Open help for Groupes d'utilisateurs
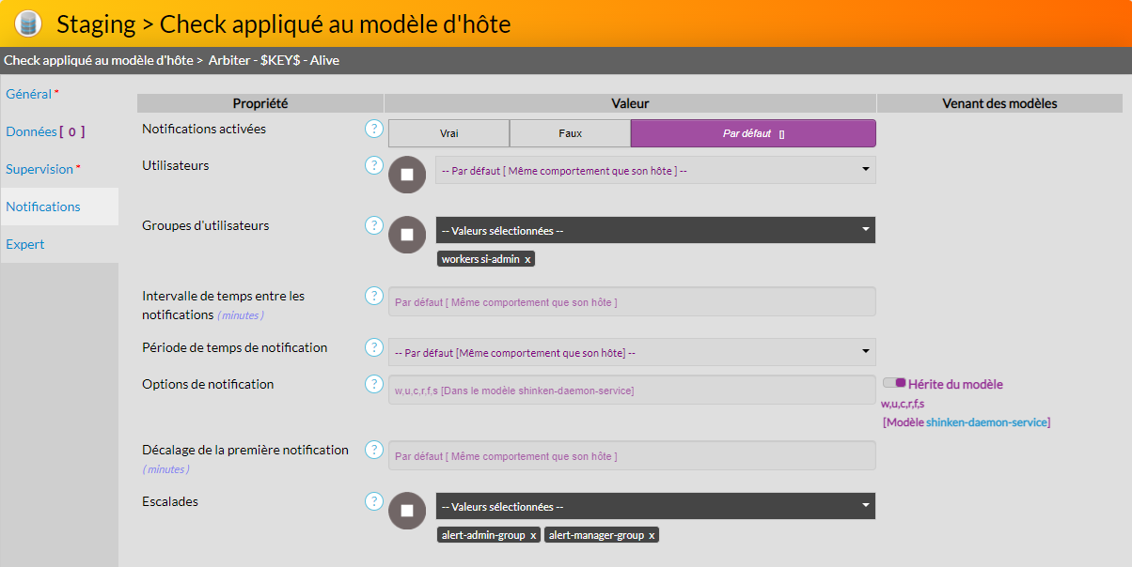This screenshot has height=567, width=1132. tap(374, 225)
